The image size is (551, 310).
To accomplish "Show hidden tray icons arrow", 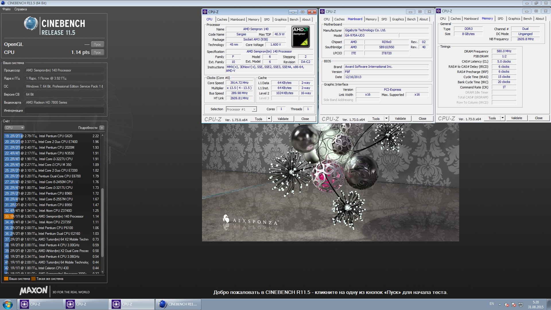I will click(x=500, y=305).
